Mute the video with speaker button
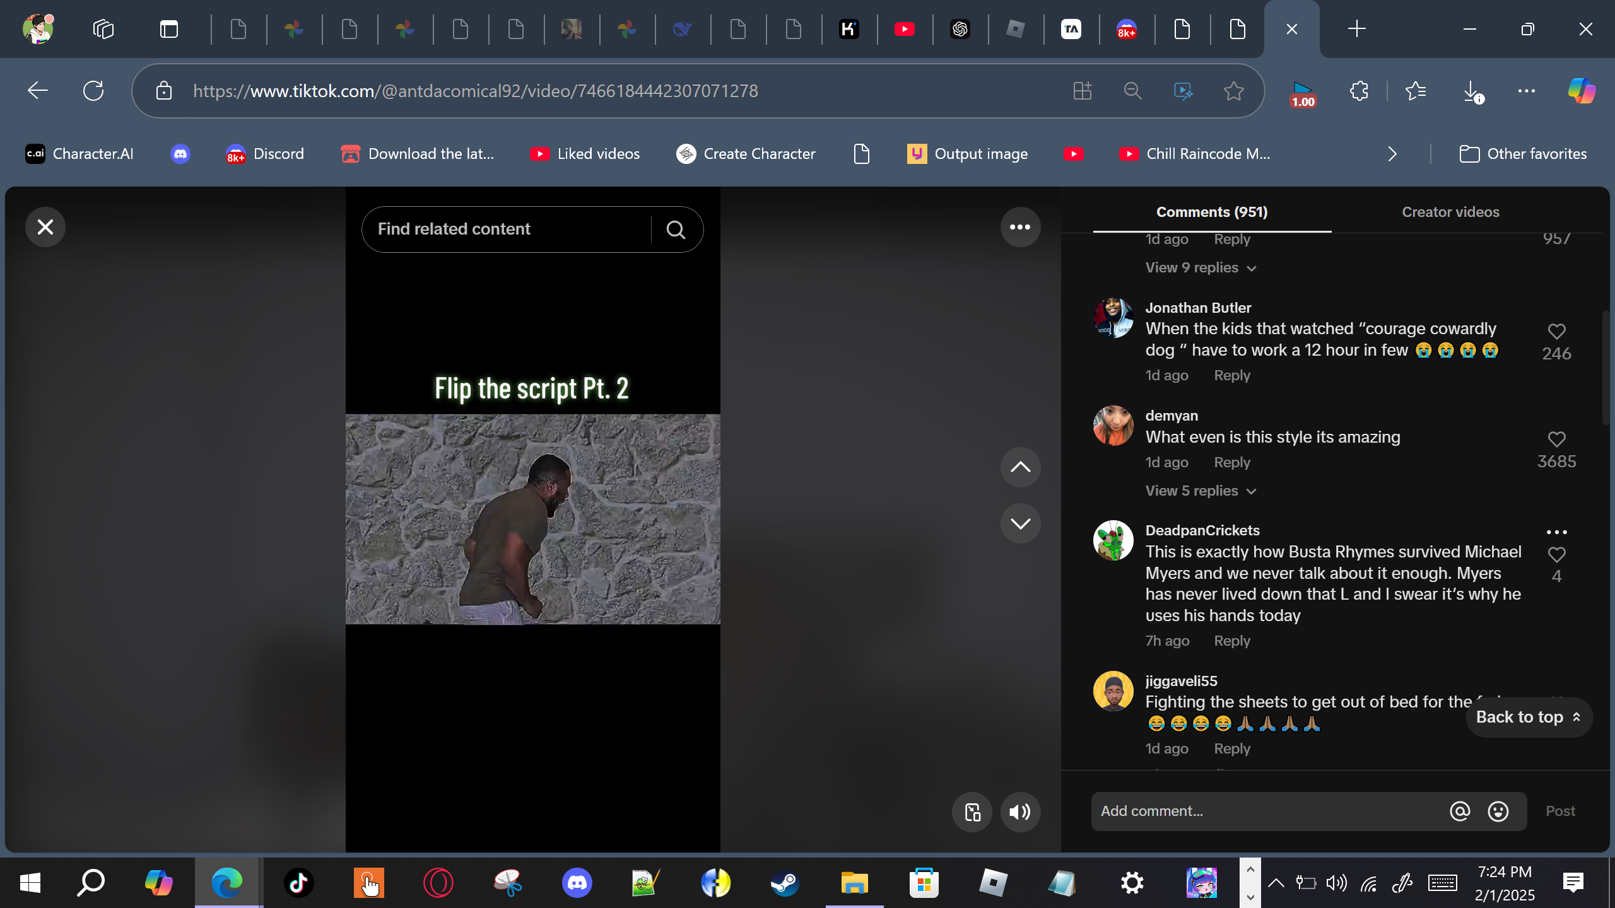The width and height of the screenshot is (1615, 908). (x=1019, y=812)
